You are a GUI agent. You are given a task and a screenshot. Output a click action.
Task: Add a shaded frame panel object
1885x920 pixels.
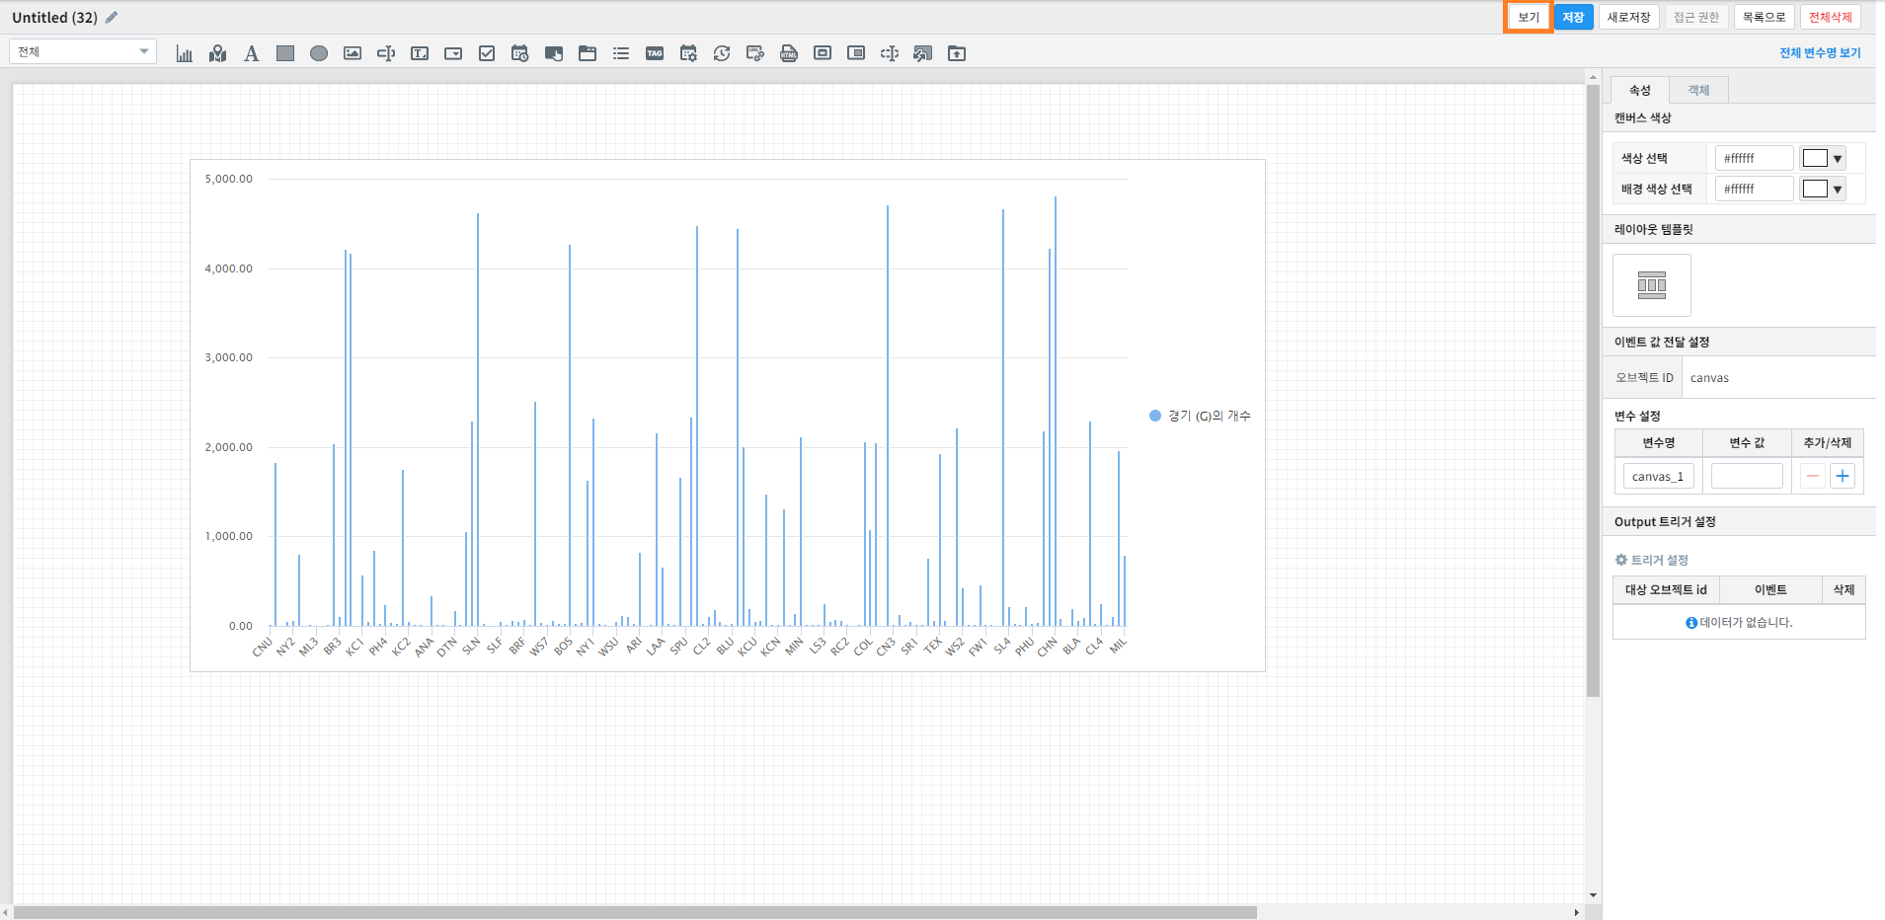pos(856,53)
